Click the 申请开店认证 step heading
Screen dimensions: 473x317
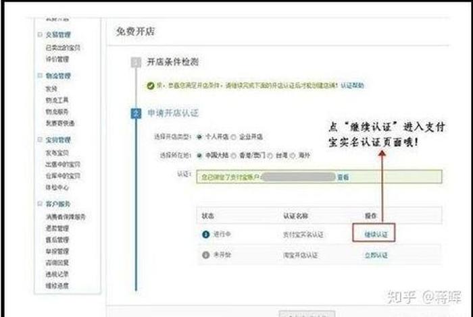point(173,113)
